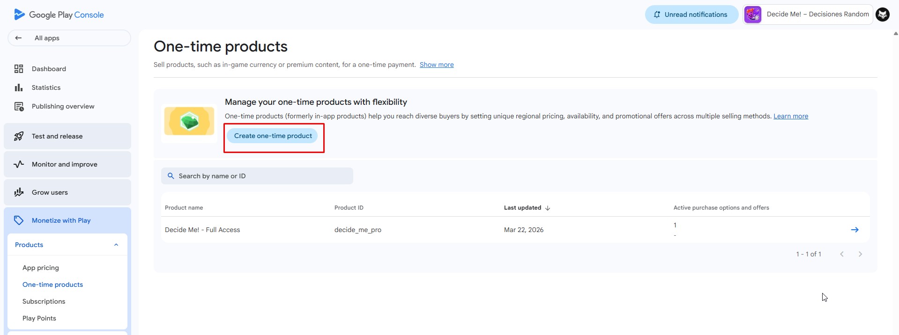Click the bell icon in Unread notifications
899x335 pixels.
tap(657, 15)
